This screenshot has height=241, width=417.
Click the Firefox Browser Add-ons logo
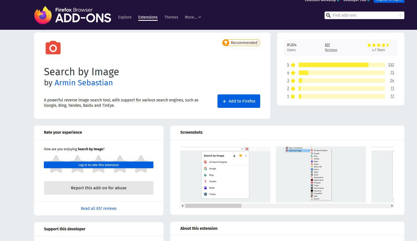point(72,15)
